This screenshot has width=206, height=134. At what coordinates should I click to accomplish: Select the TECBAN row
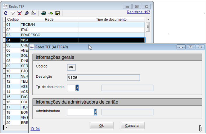[76, 25]
